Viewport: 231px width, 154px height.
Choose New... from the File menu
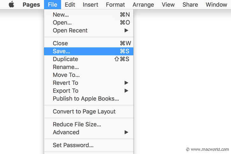[89, 15]
